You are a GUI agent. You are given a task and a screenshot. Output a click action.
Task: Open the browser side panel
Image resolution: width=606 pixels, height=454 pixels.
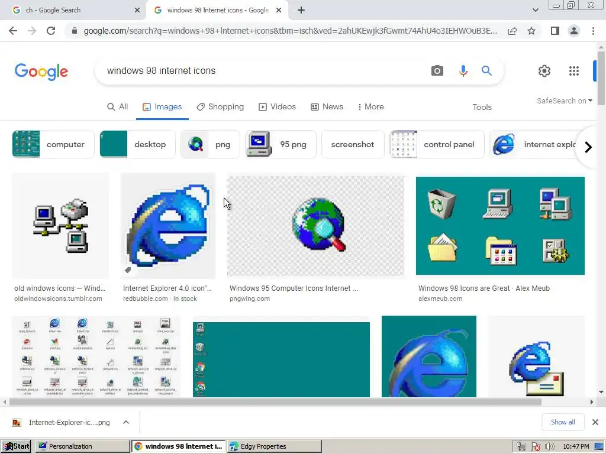click(x=555, y=31)
